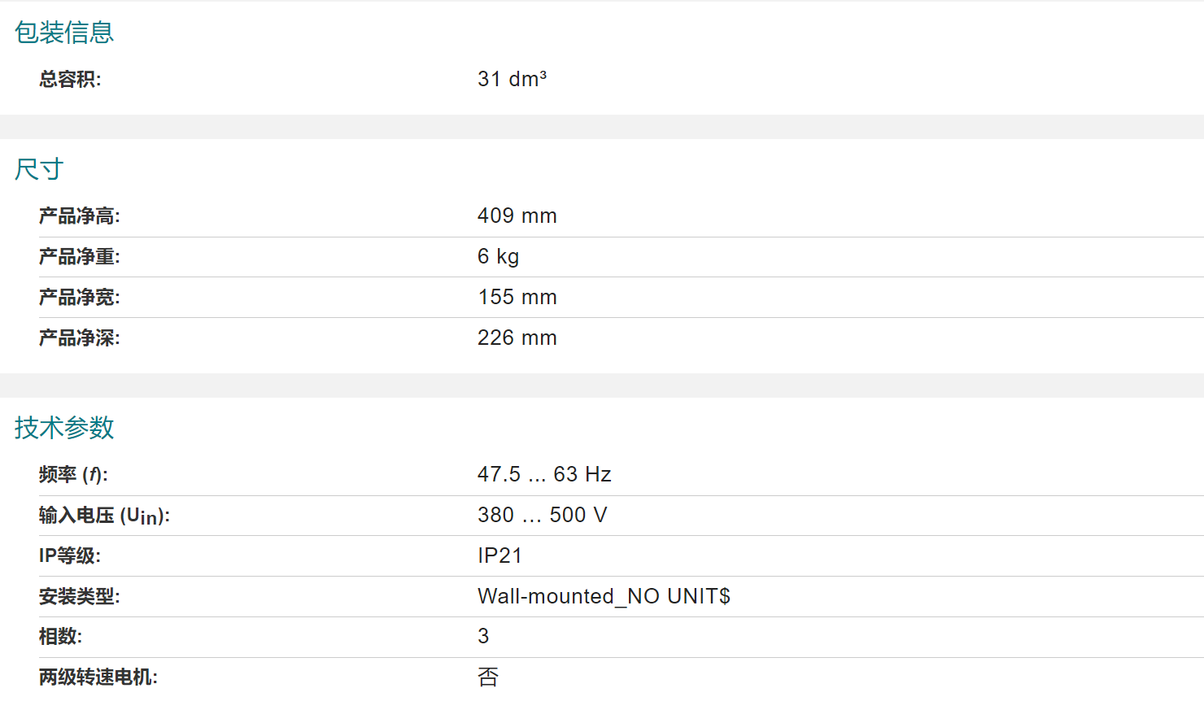The width and height of the screenshot is (1204, 710).
Task: Select the 相数 label
Action: (60, 636)
